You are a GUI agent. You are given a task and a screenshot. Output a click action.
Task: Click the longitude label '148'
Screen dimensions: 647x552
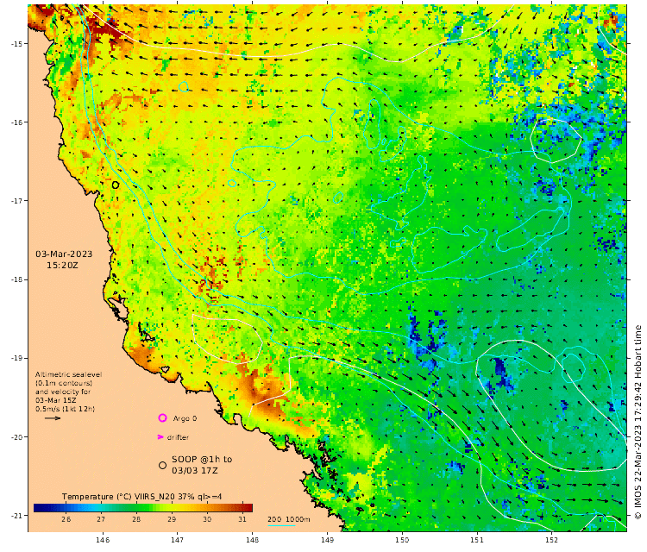click(253, 540)
